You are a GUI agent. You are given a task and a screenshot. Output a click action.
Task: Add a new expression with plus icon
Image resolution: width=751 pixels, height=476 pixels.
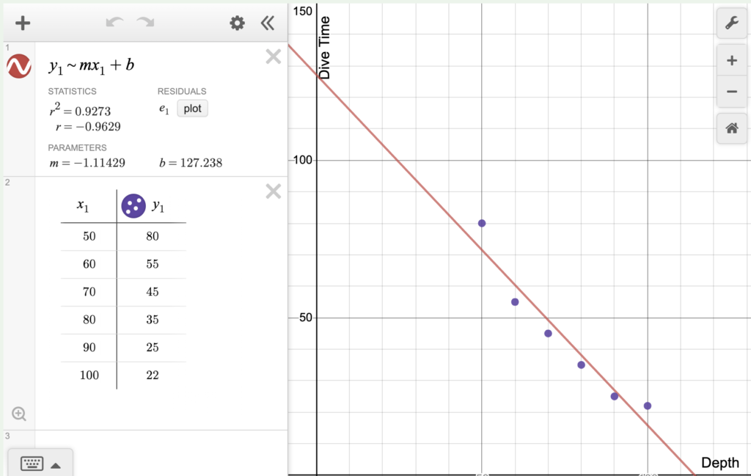coord(23,23)
